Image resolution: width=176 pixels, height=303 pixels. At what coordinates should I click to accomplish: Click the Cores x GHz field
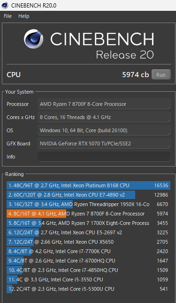pos(104,117)
